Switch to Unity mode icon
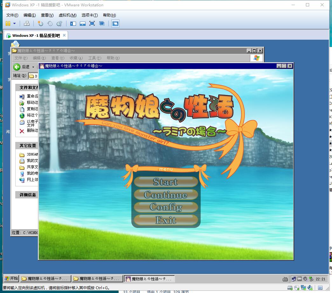Image resolution: width=332 pixels, height=293 pixels. [102, 23]
